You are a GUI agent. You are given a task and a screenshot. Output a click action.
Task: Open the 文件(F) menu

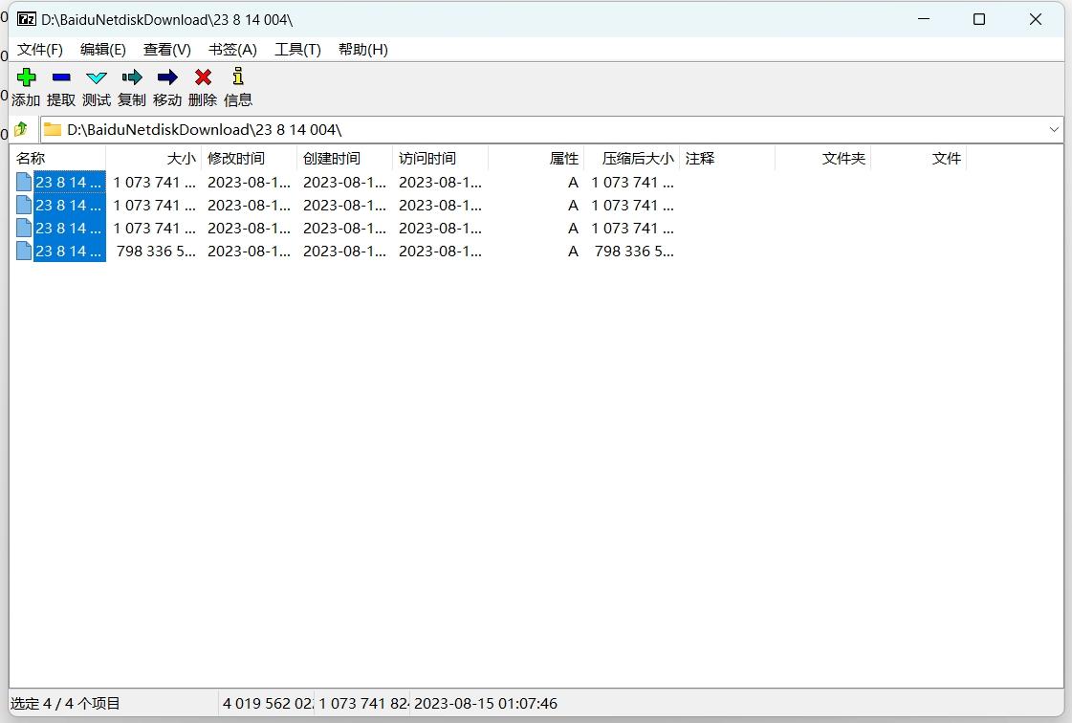[40, 50]
